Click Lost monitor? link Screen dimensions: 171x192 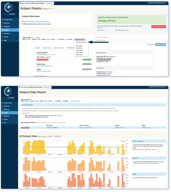[100, 30]
